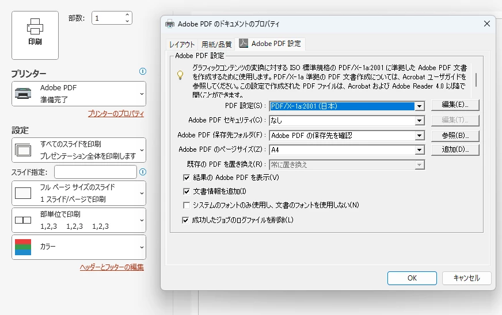The height and width of the screenshot is (315, 502).
Task: Click 編集(E) button for PDF settings
Action: coord(455,105)
